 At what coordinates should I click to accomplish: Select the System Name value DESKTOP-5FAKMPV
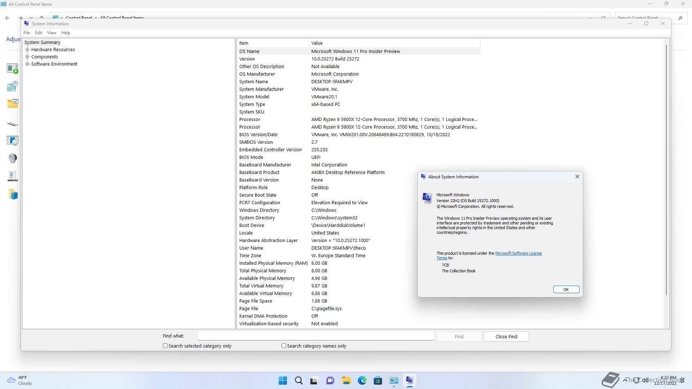(332, 81)
